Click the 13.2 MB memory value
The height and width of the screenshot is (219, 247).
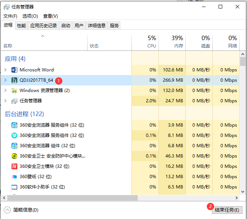click(174, 177)
